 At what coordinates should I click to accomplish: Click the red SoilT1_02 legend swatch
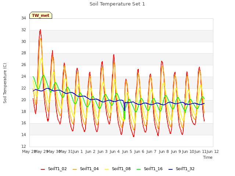pyautogui.click(x=43, y=169)
